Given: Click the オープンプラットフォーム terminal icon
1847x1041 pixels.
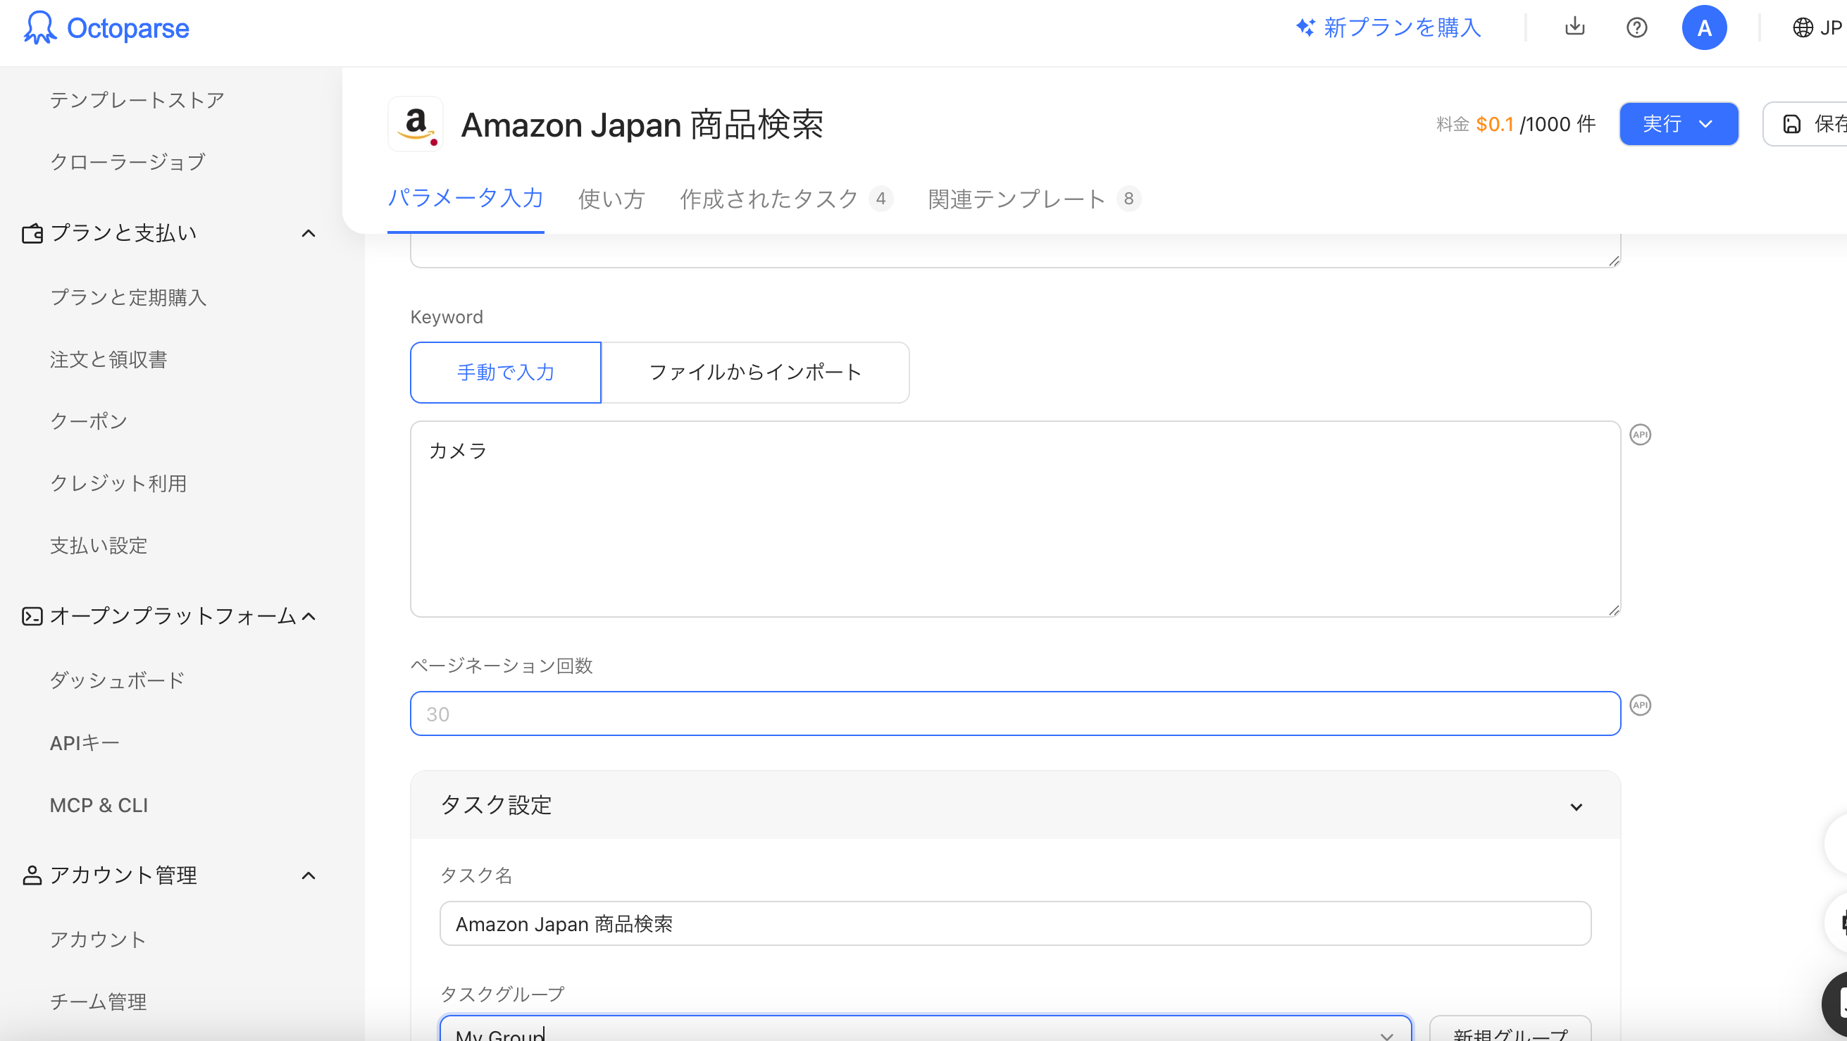Looking at the screenshot, I should tap(32, 616).
